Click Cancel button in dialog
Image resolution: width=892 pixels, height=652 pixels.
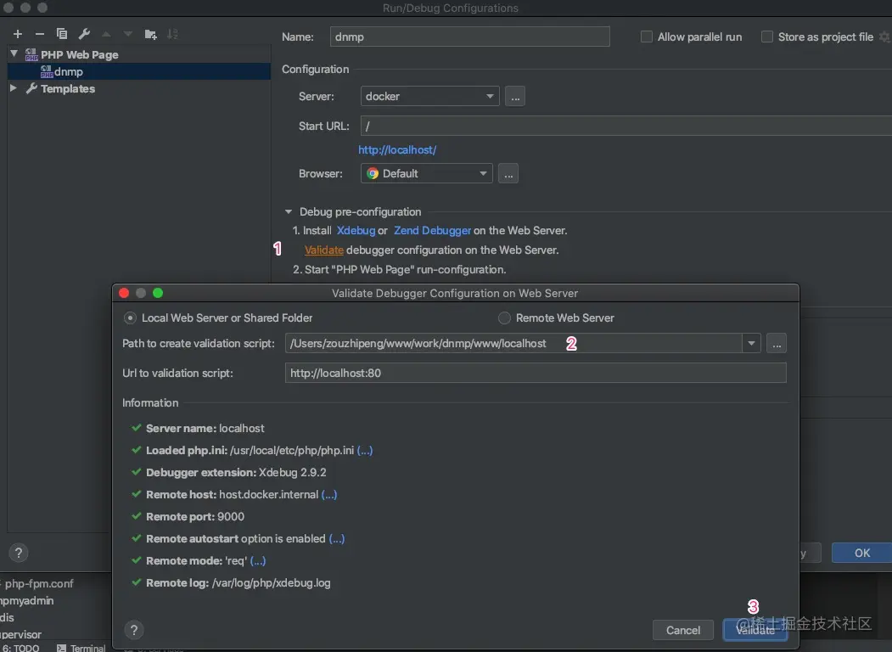pos(682,630)
